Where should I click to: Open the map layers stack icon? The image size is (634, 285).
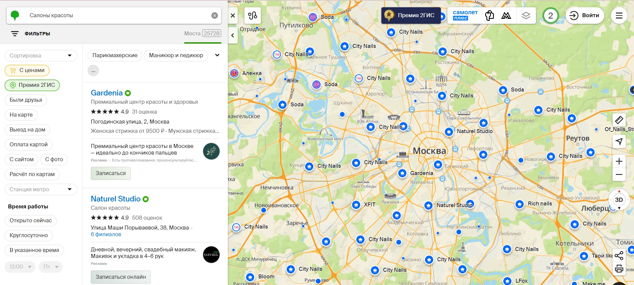pyautogui.click(x=526, y=16)
